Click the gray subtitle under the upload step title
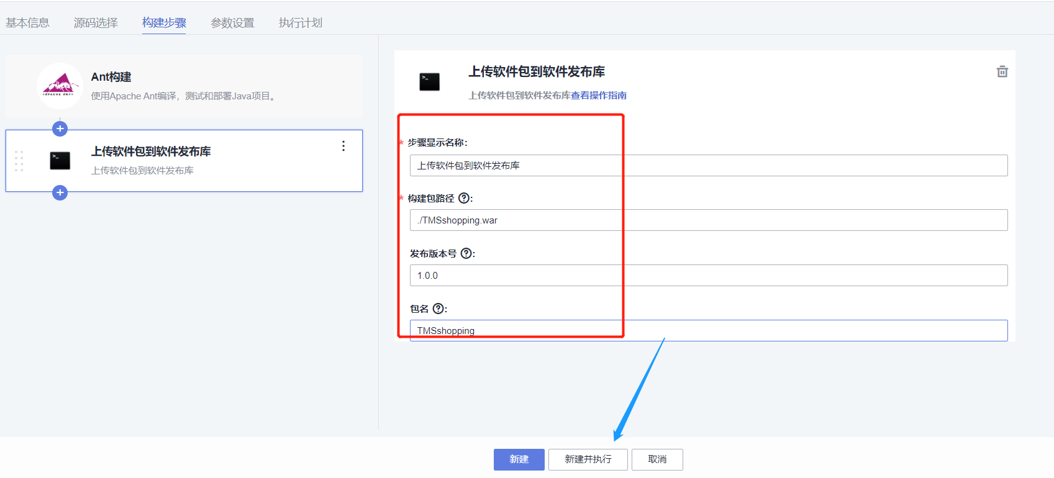1054x478 pixels. click(142, 171)
